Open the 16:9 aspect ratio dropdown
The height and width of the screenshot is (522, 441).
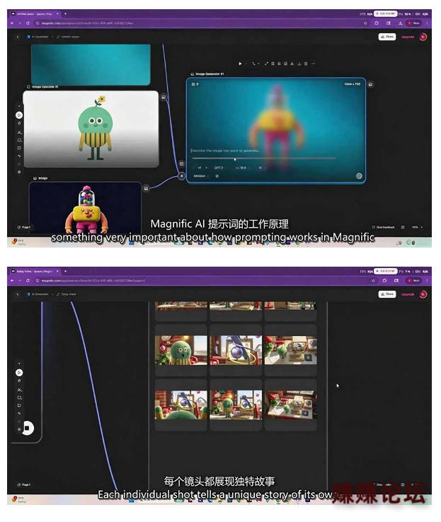pos(243,168)
